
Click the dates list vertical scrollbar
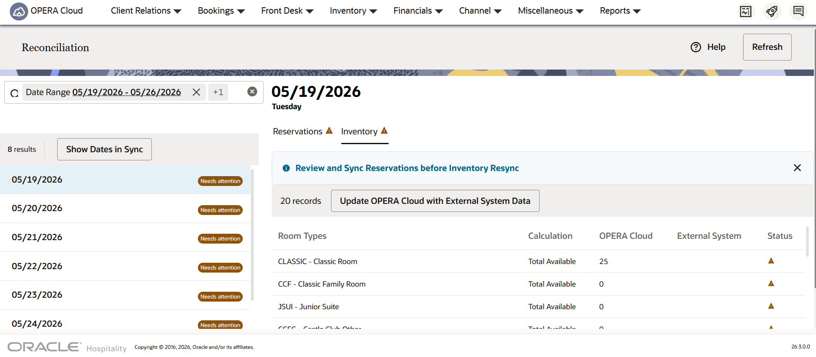[253, 235]
